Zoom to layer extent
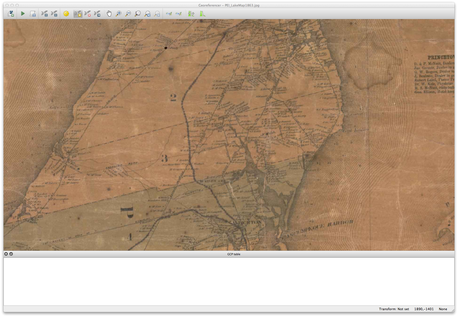The width and height of the screenshot is (458, 317). 138,14
